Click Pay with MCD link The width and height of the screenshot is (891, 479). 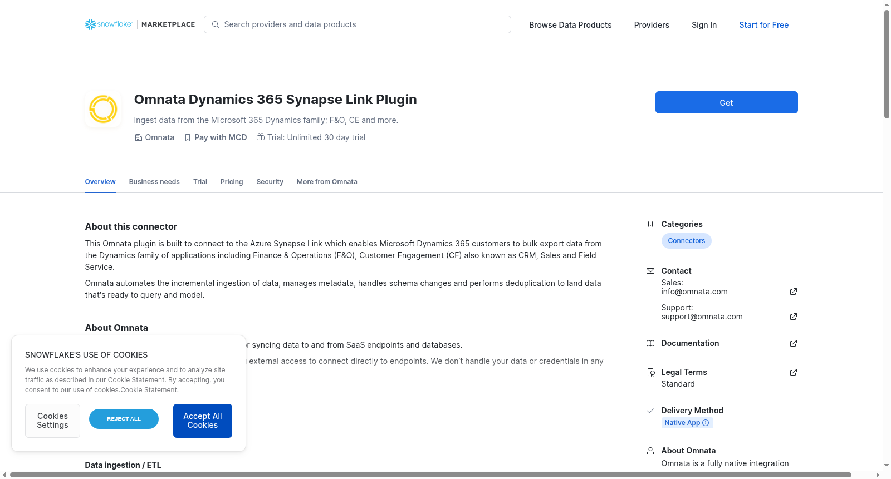221,137
